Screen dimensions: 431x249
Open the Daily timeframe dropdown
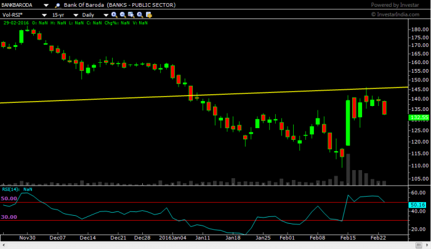click(x=106, y=15)
